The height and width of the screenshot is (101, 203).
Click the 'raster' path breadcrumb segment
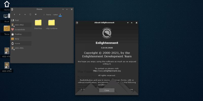coord(55,15)
